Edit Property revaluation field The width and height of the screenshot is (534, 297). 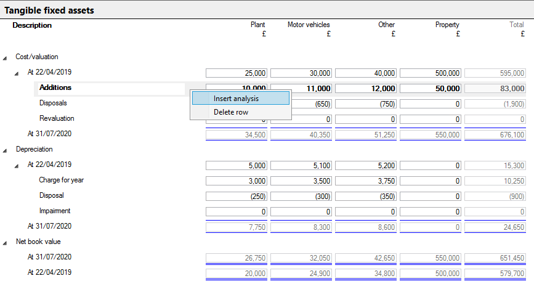click(431, 119)
